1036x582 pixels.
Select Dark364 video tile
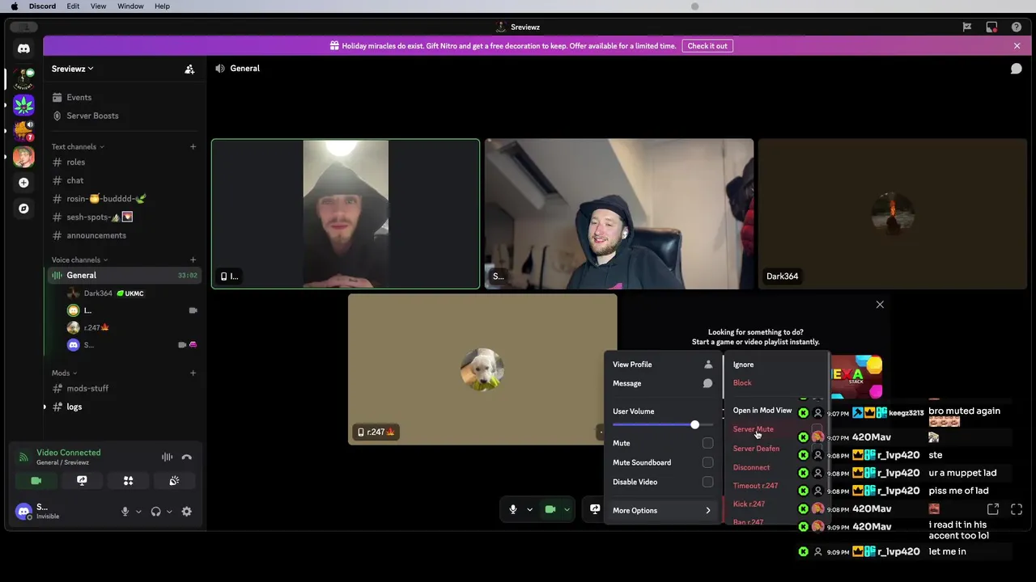[893, 214]
